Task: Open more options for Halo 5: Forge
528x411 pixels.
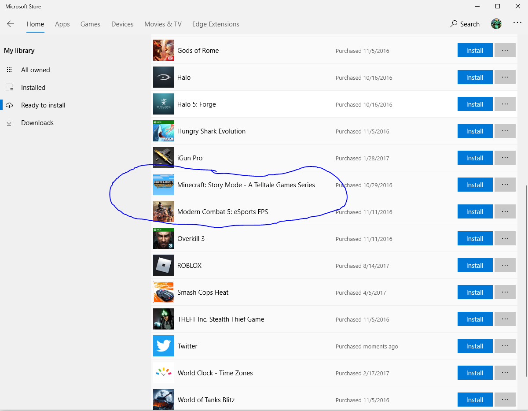Action: (505, 104)
